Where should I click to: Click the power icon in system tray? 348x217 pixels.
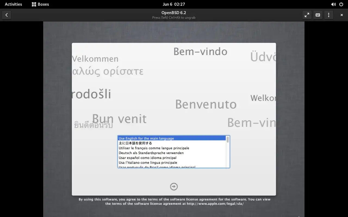[341, 4]
